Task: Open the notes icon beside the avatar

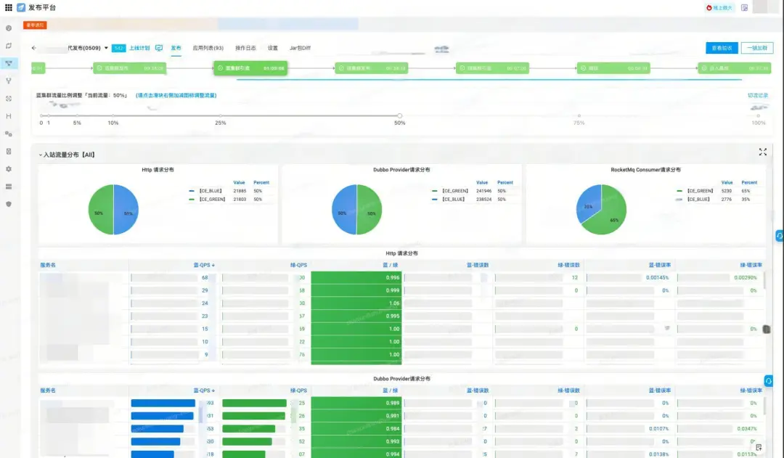Action: 745,7
